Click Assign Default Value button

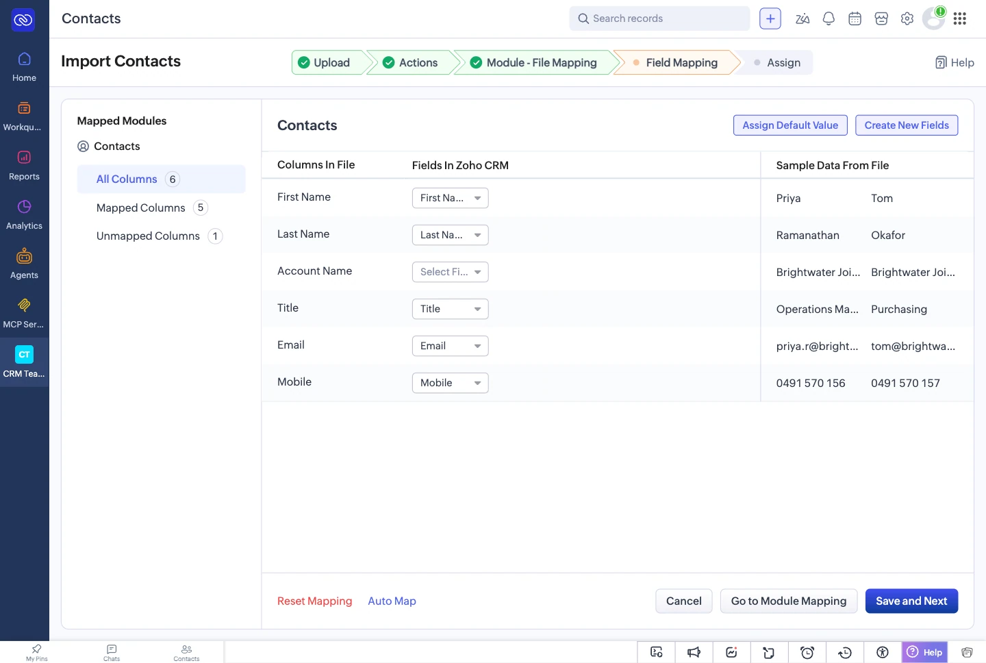point(790,125)
